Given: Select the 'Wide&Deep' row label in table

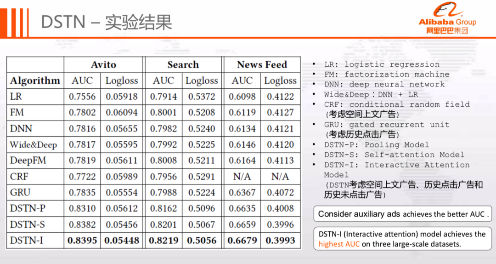Looking at the screenshot, I should pos(33,145).
